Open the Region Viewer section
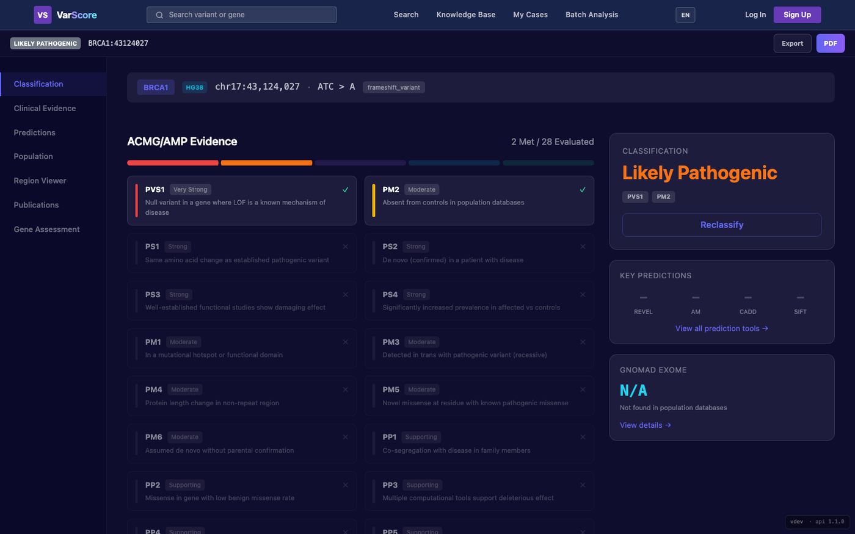Screen dimensions: 855x534 53,181
